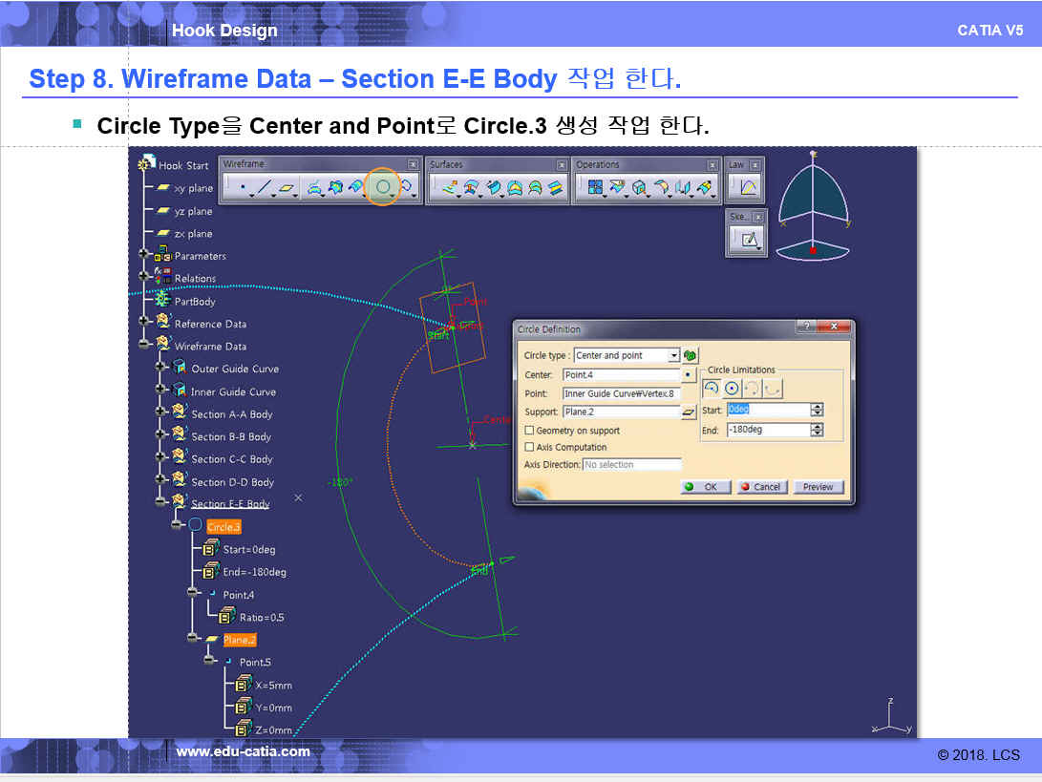
Task: Select the Line tool in Wireframe toolbar
Action: click(266, 188)
